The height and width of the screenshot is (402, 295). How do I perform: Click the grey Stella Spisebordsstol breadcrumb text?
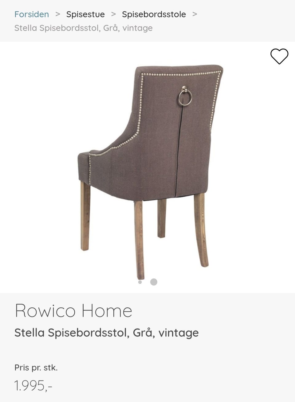coord(84,28)
